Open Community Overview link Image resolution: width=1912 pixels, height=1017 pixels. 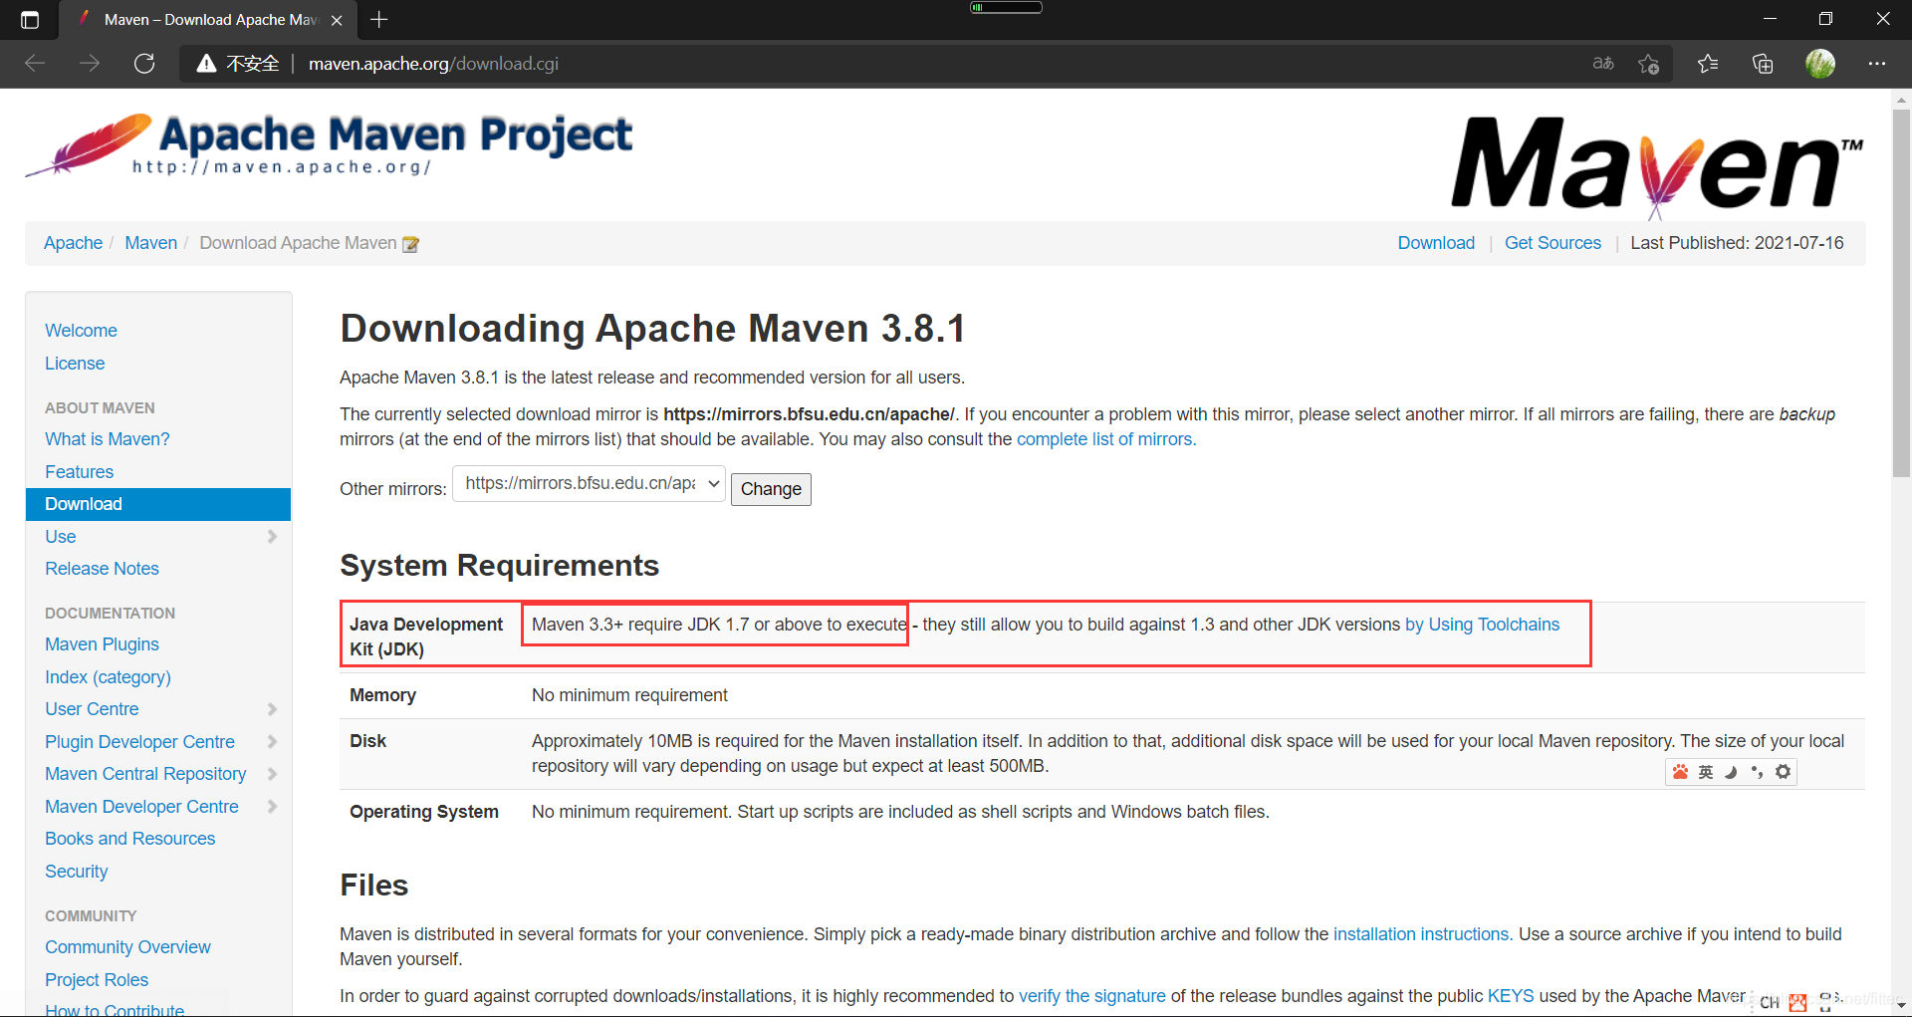pyautogui.click(x=127, y=947)
